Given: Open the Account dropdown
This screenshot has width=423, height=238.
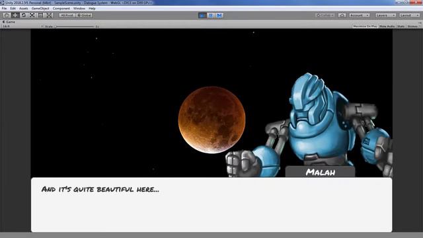Looking at the screenshot, I should click(360, 15).
